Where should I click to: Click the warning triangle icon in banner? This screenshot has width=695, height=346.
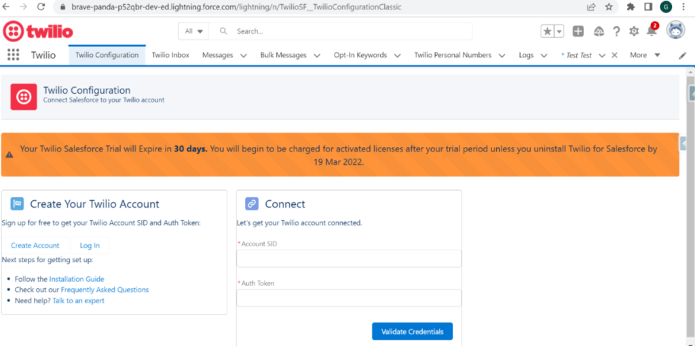click(10, 155)
